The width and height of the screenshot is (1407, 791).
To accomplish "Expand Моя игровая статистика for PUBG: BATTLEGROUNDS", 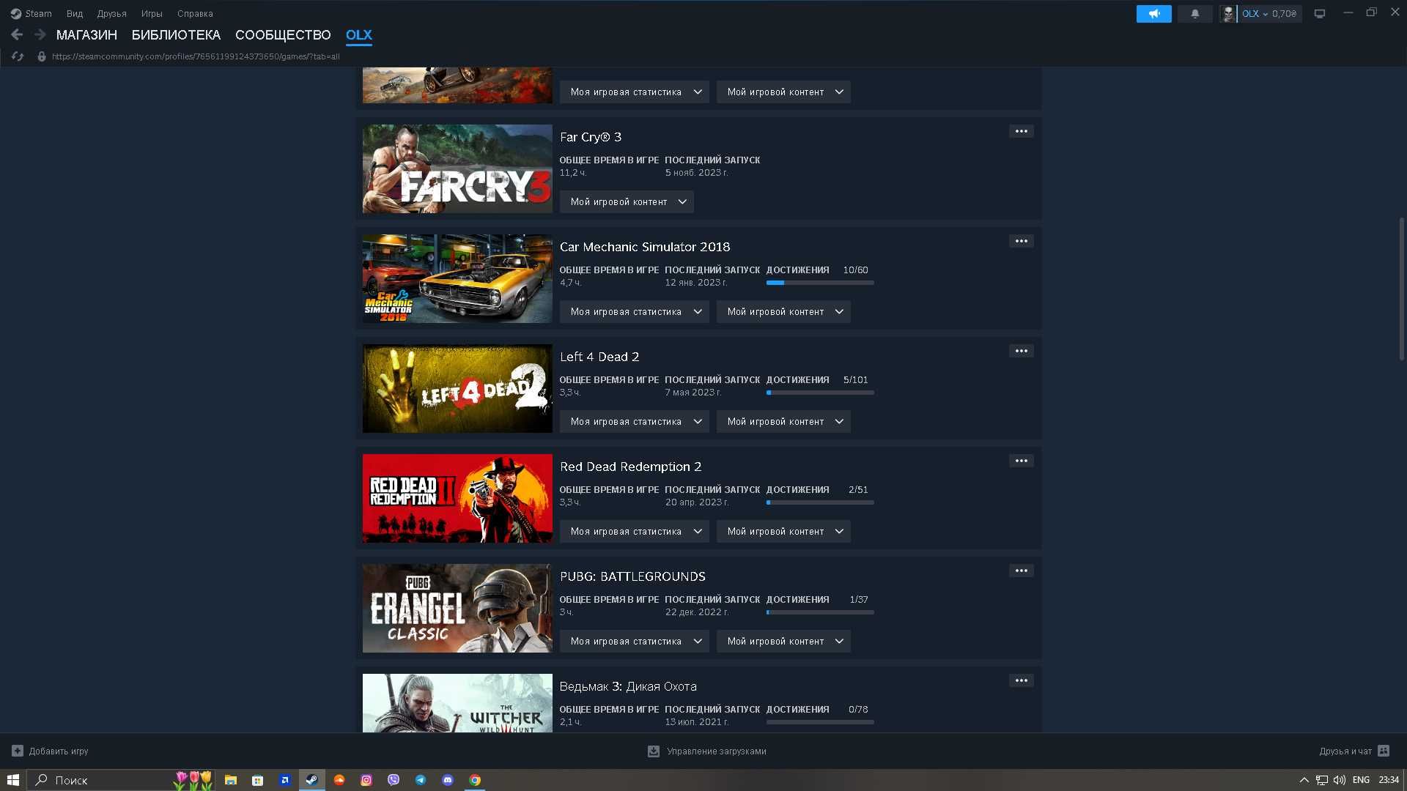I will point(634,641).
